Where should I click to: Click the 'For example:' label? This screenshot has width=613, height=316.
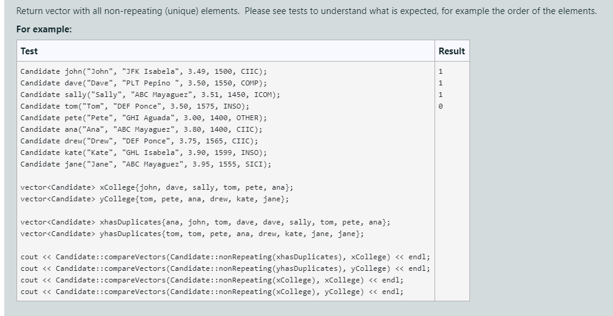click(44, 30)
